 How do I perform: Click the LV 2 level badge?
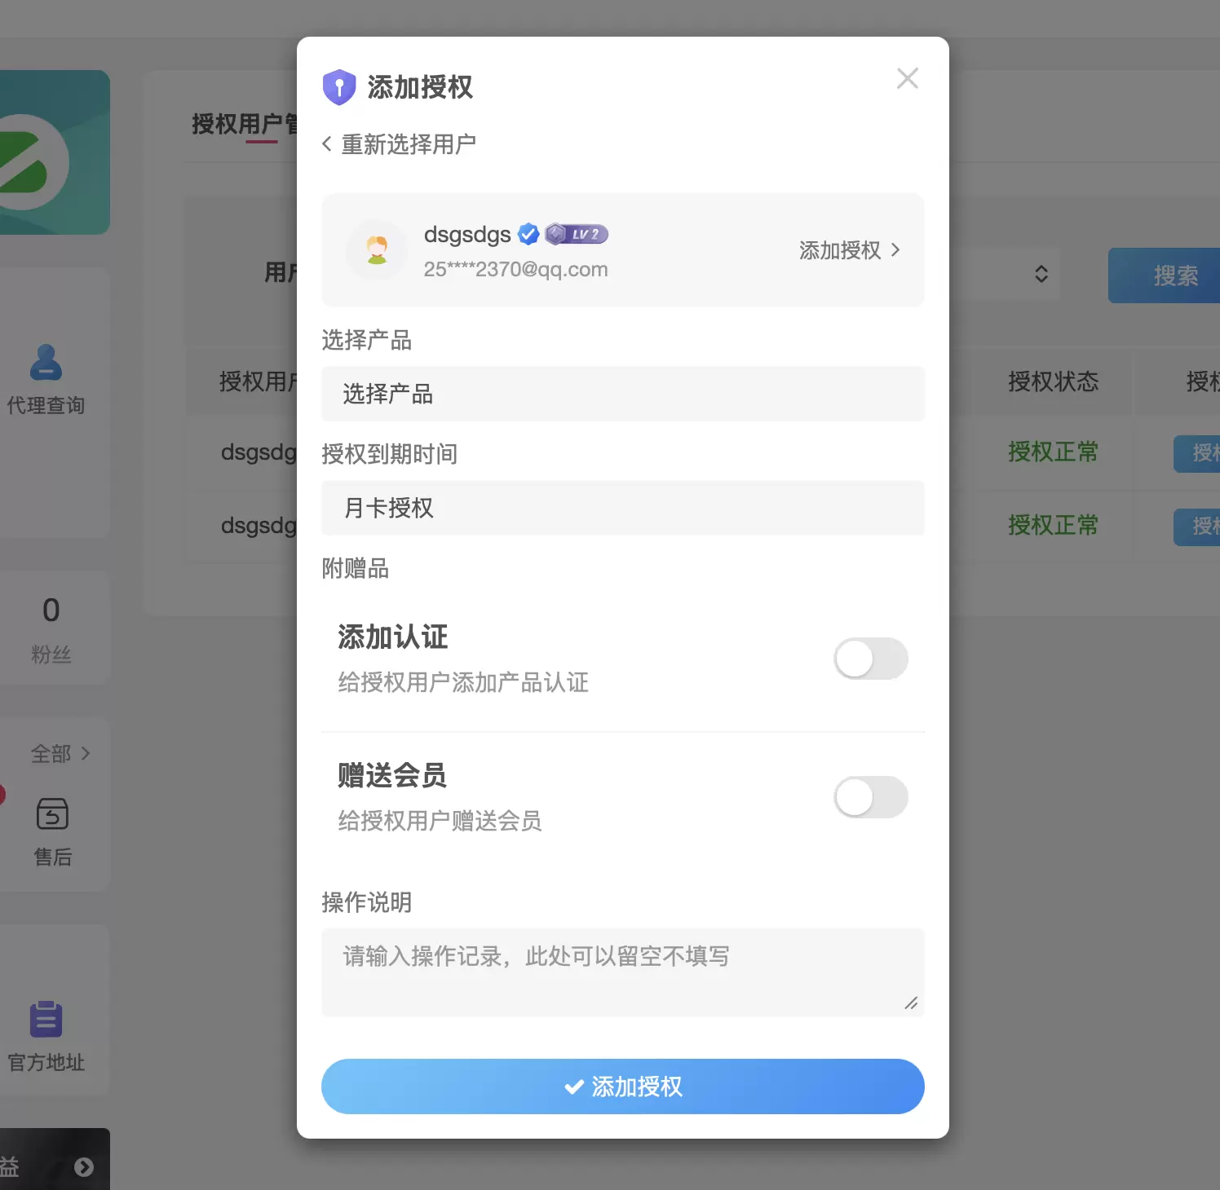coord(577,235)
